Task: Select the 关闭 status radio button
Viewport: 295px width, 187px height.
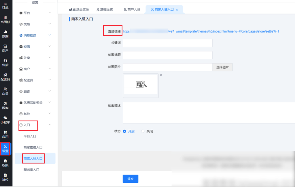Action: point(143,131)
